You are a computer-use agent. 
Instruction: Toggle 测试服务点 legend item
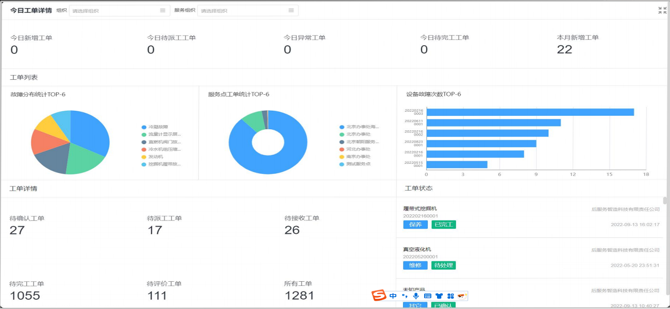pos(355,164)
